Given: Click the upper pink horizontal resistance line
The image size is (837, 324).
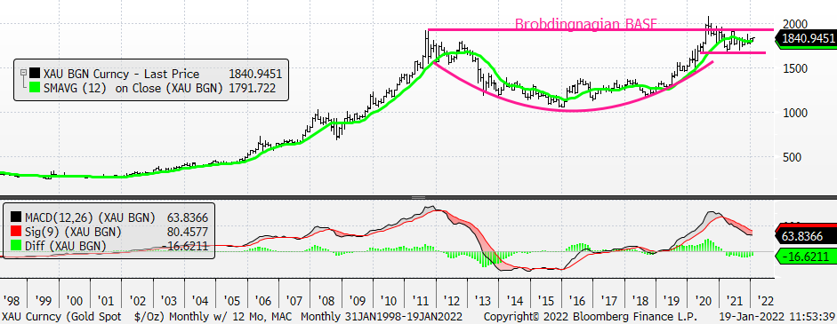Looking at the screenshot, I should 600,30.
